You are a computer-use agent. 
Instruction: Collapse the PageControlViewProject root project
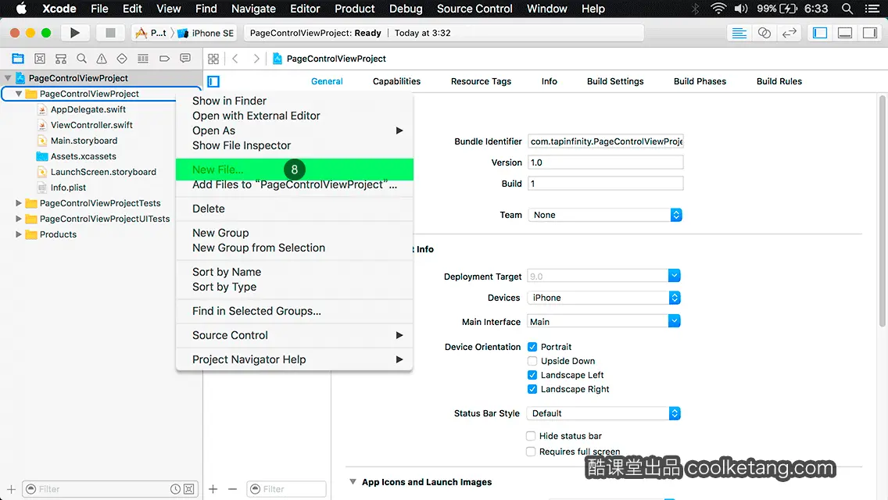[x=8, y=78]
